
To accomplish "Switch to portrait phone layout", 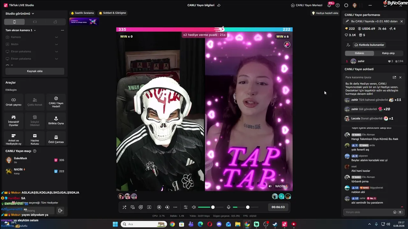I will [14, 22].
